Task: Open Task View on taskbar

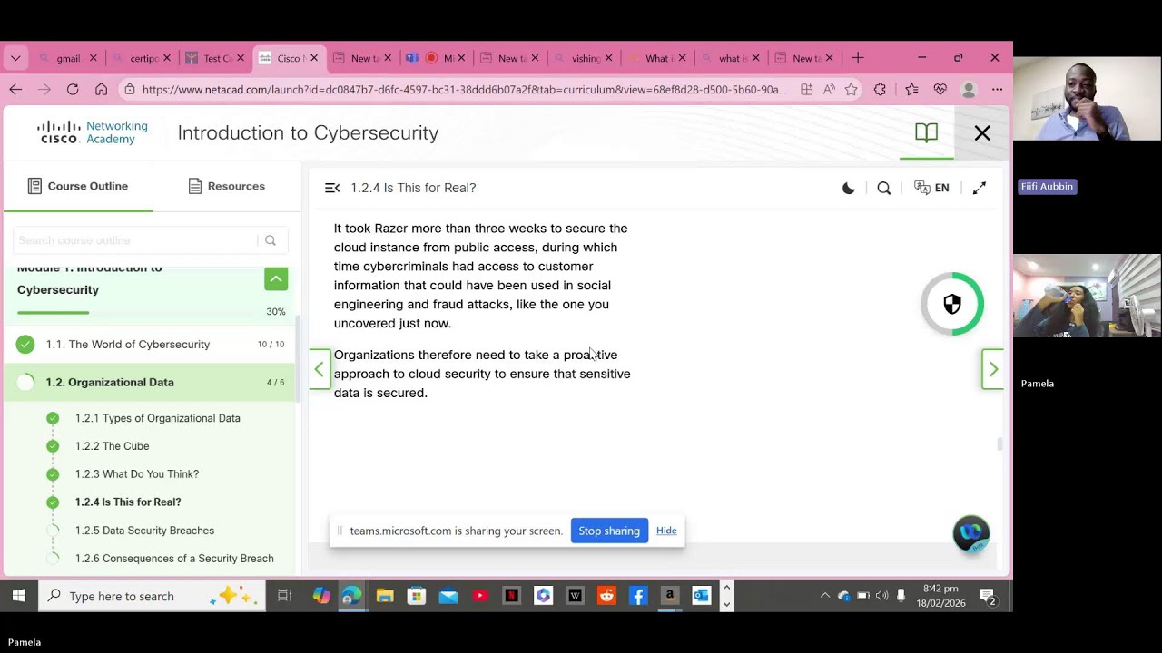Action: (284, 596)
